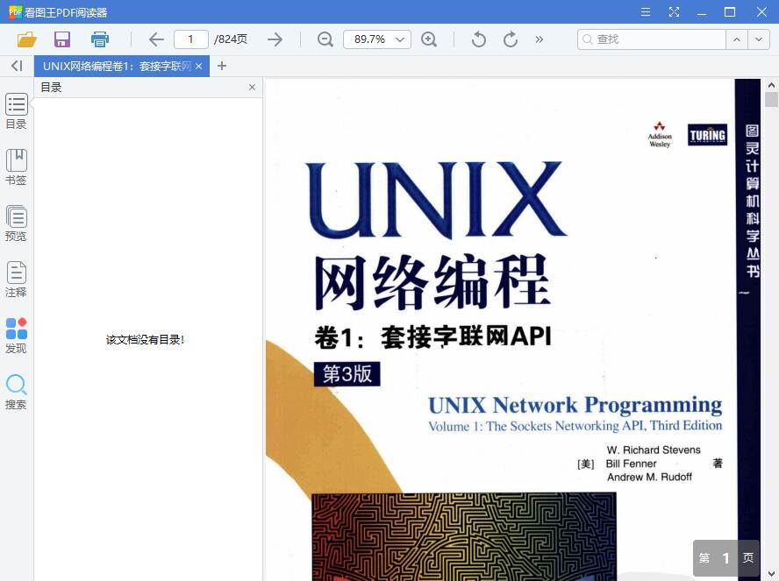Go to the previous page arrow
The height and width of the screenshot is (581, 779).
[156, 39]
